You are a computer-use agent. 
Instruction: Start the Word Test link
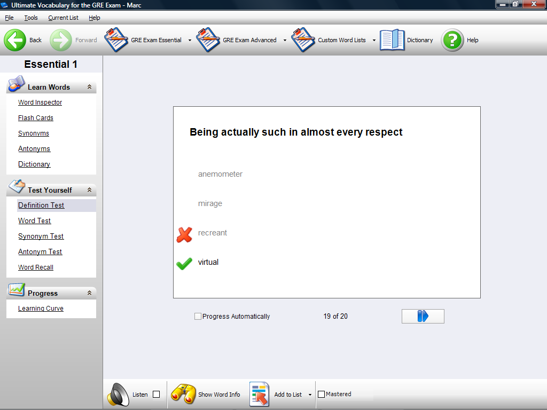point(35,220)
